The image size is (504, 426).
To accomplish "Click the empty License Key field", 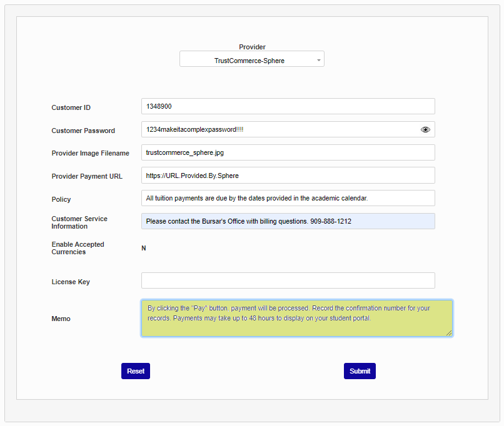I will [288, 280].
